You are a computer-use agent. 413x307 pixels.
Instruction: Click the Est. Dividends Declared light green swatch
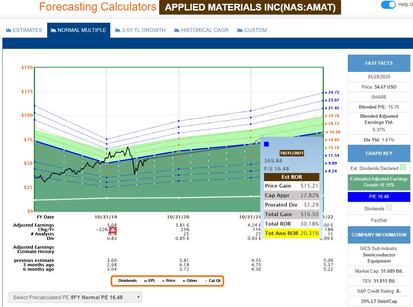click(x=403, y=167)
